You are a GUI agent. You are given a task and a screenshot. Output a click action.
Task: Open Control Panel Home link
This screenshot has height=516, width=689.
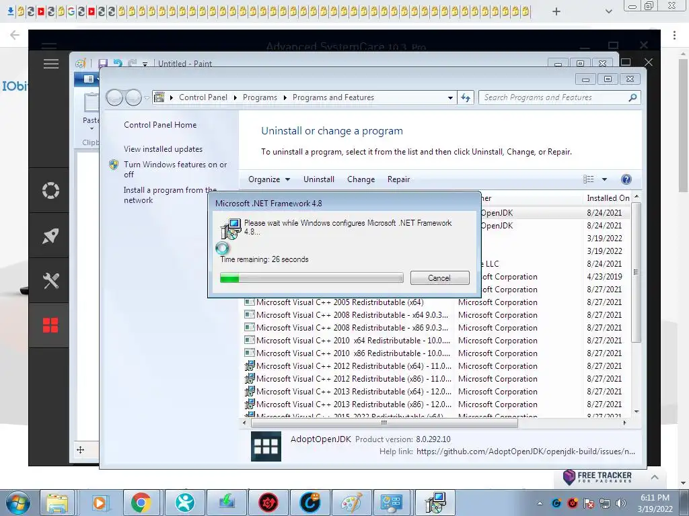point(160,124)
